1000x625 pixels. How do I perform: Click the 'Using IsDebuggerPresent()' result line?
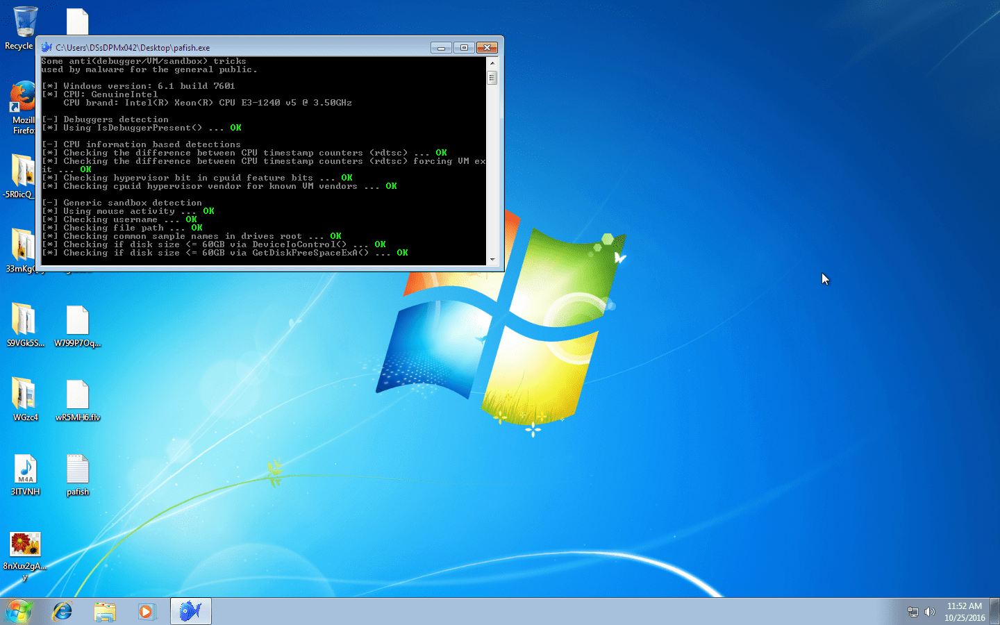coord(142,128)
